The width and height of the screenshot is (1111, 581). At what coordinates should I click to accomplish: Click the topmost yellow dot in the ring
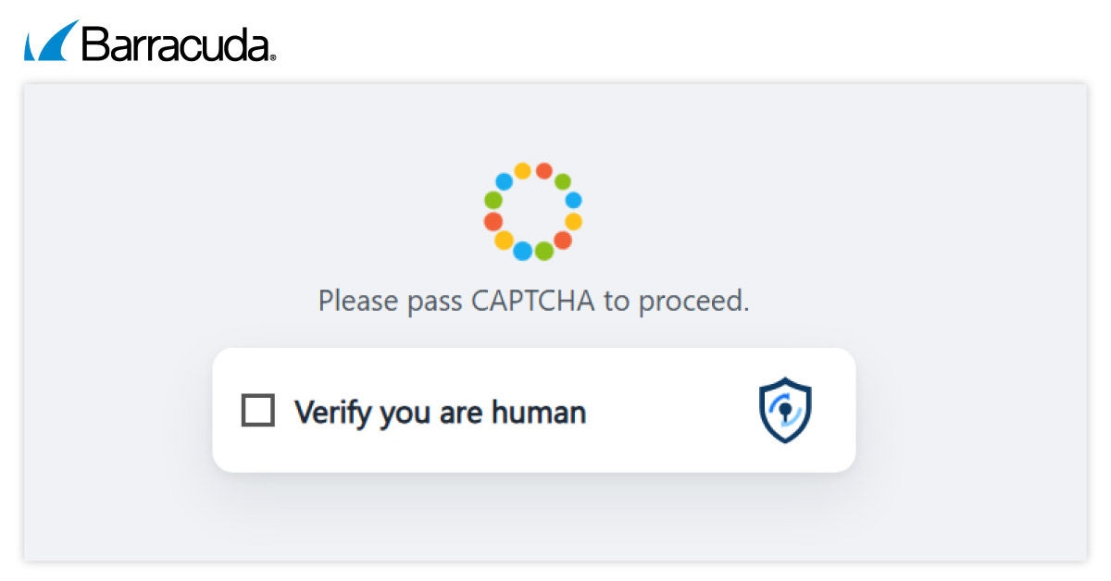coord(522,171)
